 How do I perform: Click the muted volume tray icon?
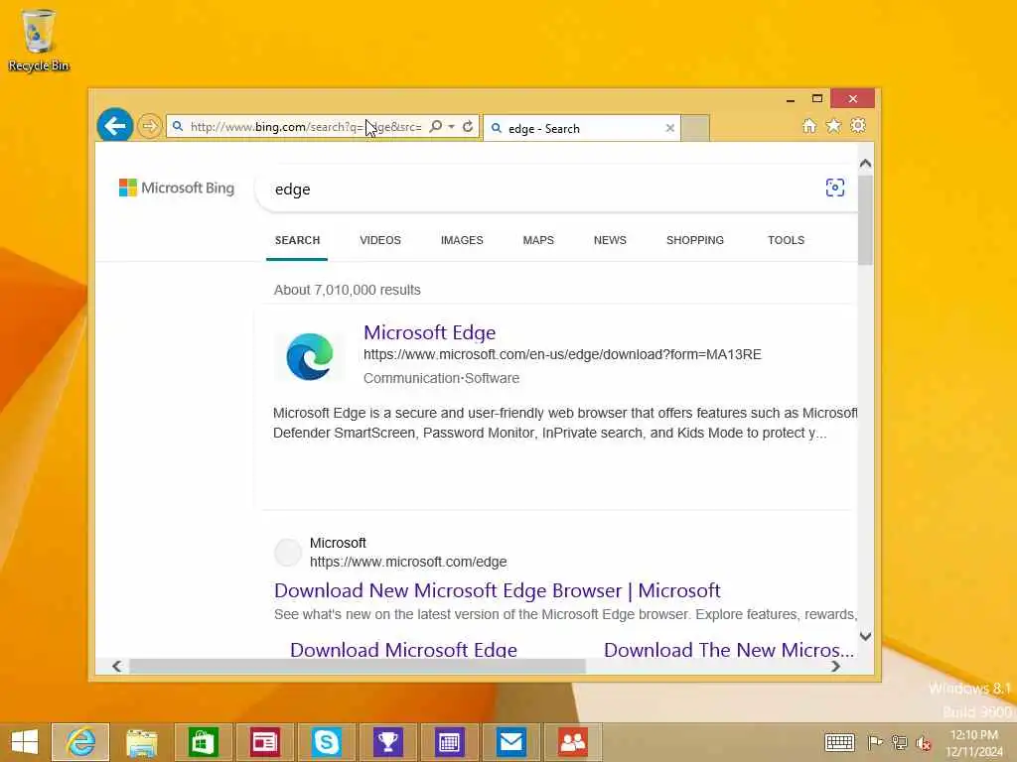(923, 743)
